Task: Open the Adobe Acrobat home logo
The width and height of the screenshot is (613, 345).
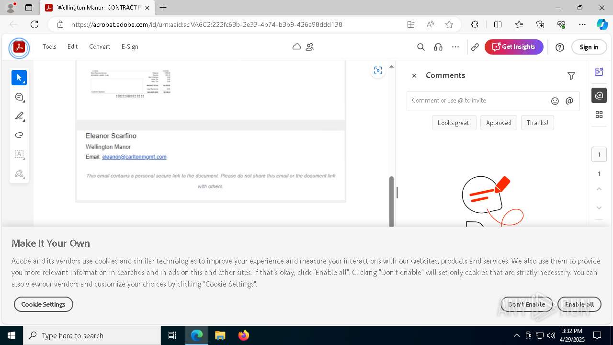Action: coord(19,47)
